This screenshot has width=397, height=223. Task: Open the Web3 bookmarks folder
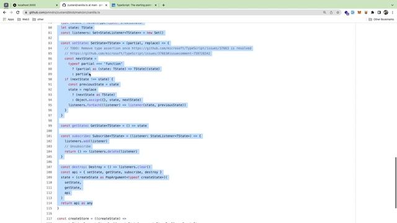tap(23, 19)
